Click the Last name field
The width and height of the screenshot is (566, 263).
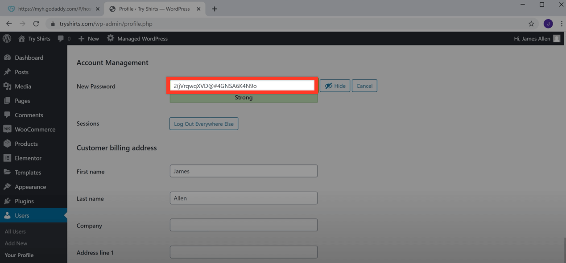coord(244,198)
